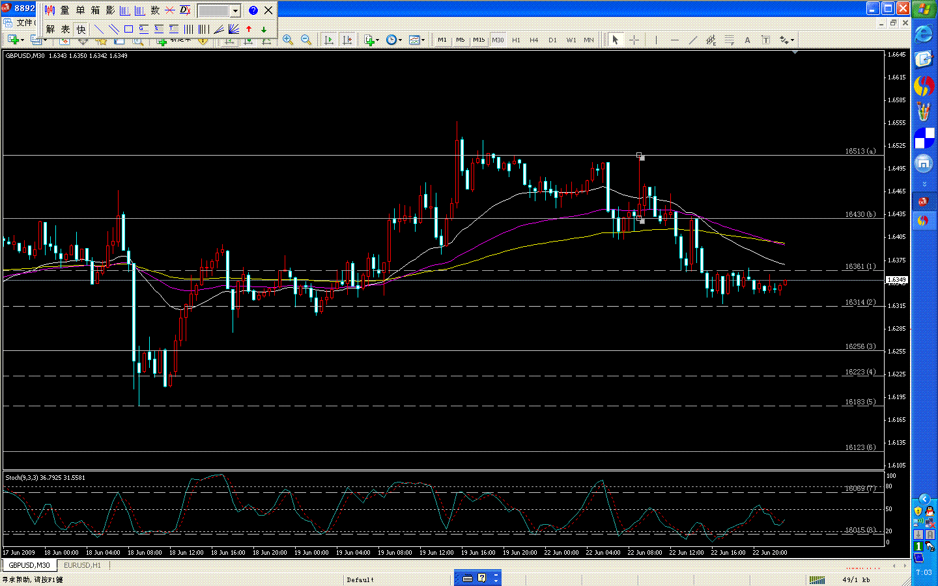Viewport: 938px width, 586px height.
Task: Switch to MN timeframe
Action: (x=589, y=40)
